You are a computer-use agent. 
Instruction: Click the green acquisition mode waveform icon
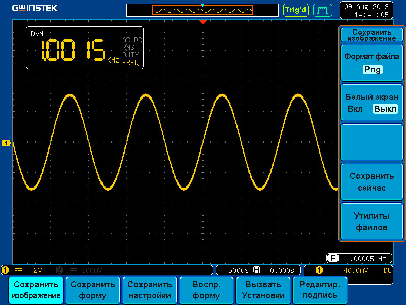(x=321, y=10)
